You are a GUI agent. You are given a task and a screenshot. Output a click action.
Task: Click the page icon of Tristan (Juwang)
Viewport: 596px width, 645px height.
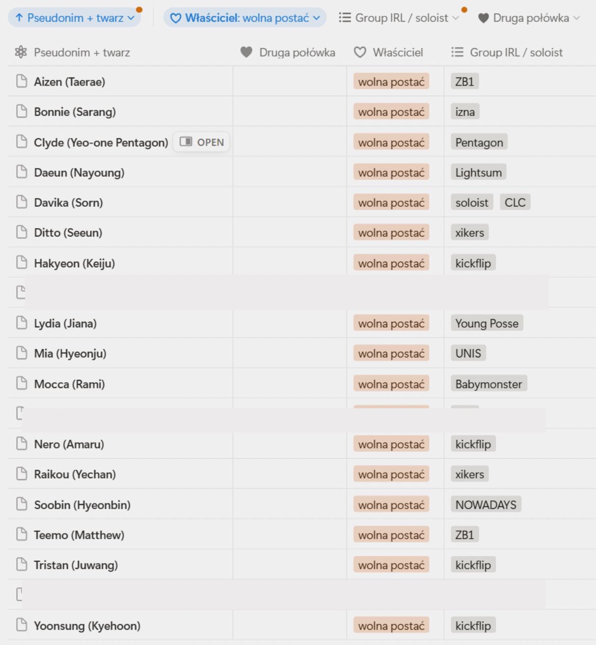tap(21, 565)
